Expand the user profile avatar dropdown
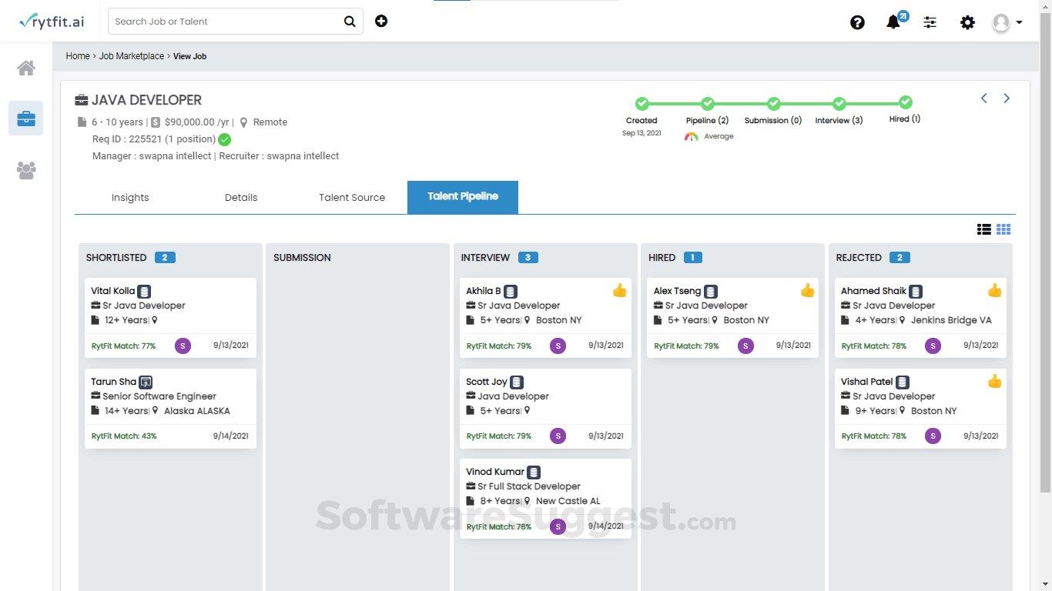1052x591 pixels. [1007, 22]
